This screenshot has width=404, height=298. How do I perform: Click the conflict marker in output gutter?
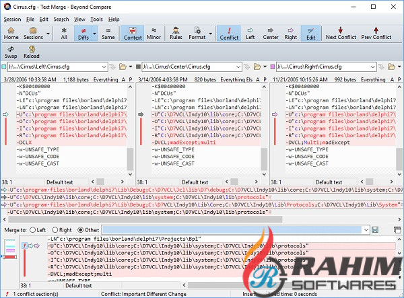click(x=24, y=246)
